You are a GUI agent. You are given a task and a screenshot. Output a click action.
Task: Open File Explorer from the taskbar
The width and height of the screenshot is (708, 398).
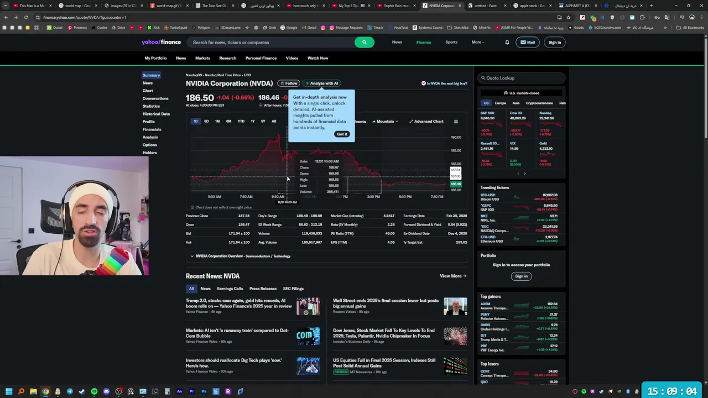[33, 391]
